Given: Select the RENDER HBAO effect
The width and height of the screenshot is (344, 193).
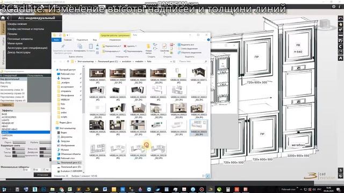Looking at the screenshot, I should [10, 129].
